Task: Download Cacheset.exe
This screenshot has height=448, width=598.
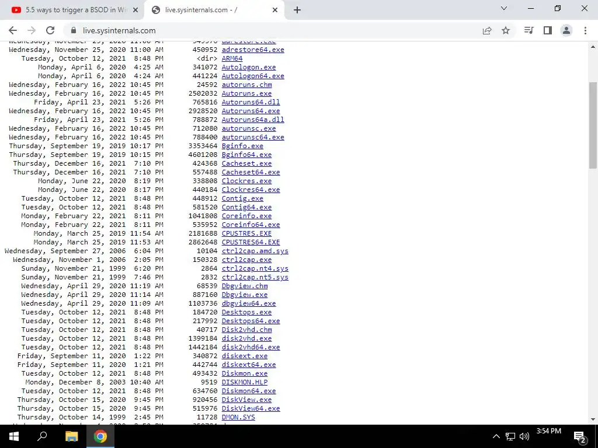Action: 247,163
